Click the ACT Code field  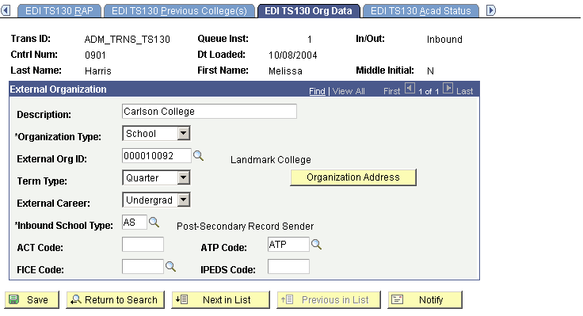pos(143,244)
